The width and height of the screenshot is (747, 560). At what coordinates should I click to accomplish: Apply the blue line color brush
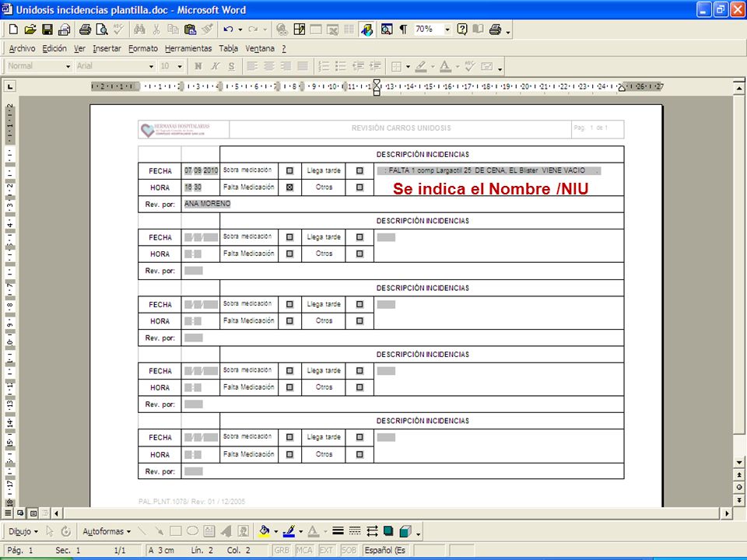pyautogui.click(x=289, y=531)
